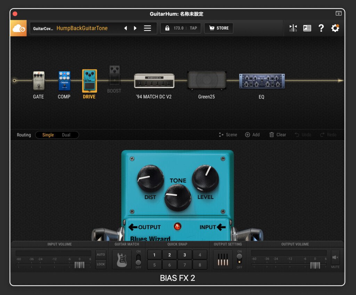
Task: Toggle the tempo lock icon
Action: [x=167, y=28]
